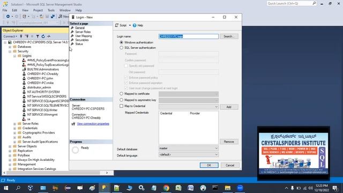
Task: Select SQL Server authentication radio button
Action: [122, 48]
